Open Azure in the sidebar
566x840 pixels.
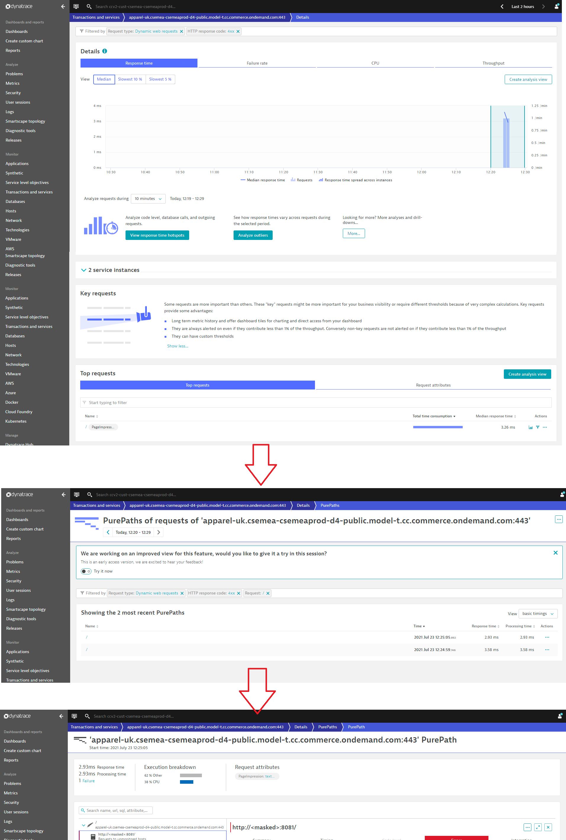click(x=10, y=393)
